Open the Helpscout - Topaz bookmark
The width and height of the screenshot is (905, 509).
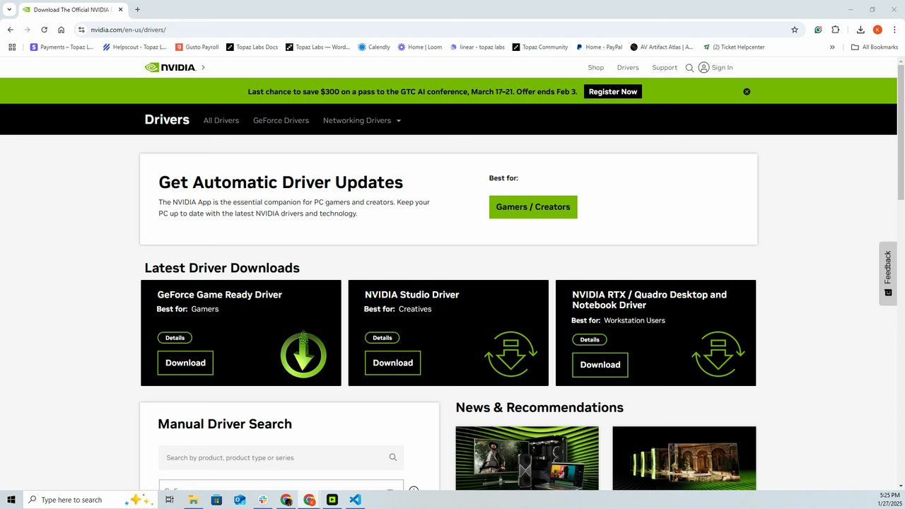[134, 47]
